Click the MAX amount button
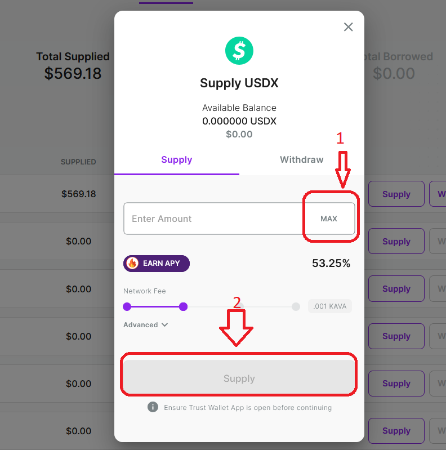This screenshot has height=450, width=446. [x=329, y=219]
